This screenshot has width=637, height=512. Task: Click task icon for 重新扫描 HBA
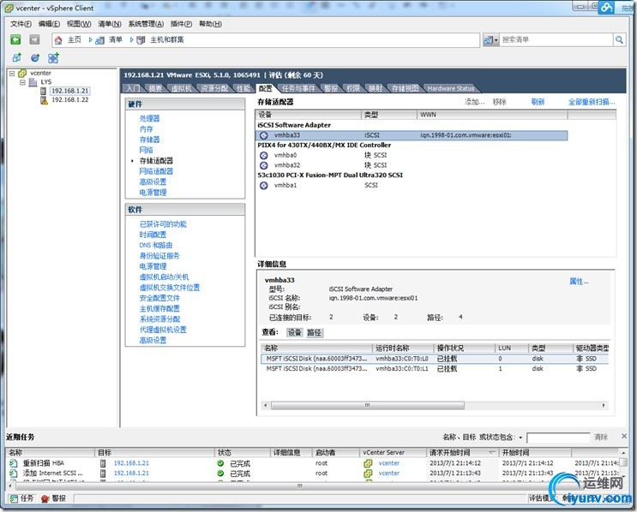14,463
